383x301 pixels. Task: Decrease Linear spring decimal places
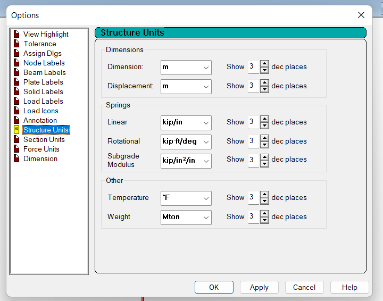(264, 126)
